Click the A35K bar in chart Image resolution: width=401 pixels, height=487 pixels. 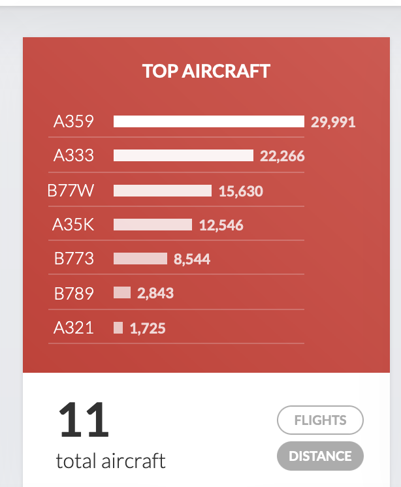point(153,225)
